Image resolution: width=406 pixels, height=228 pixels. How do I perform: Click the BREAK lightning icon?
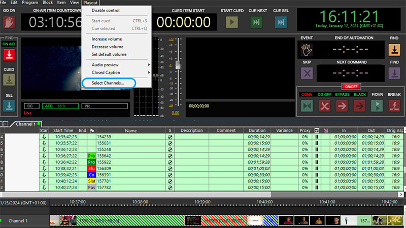point(394,105)
